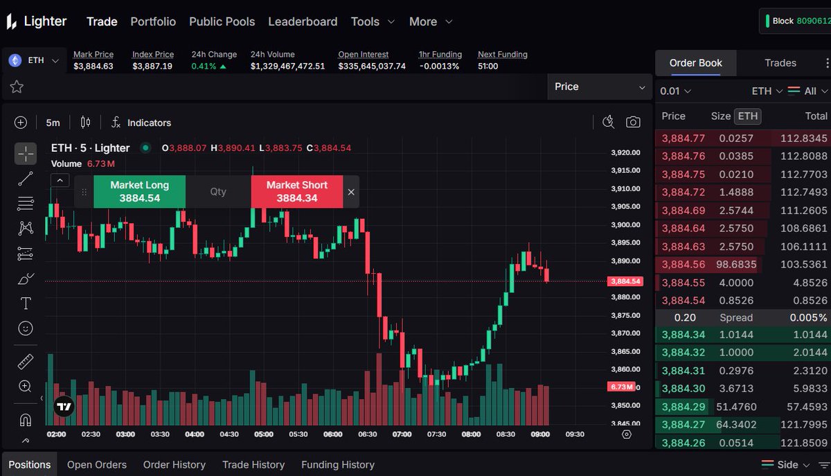Open the Indicators dialog

141,123
